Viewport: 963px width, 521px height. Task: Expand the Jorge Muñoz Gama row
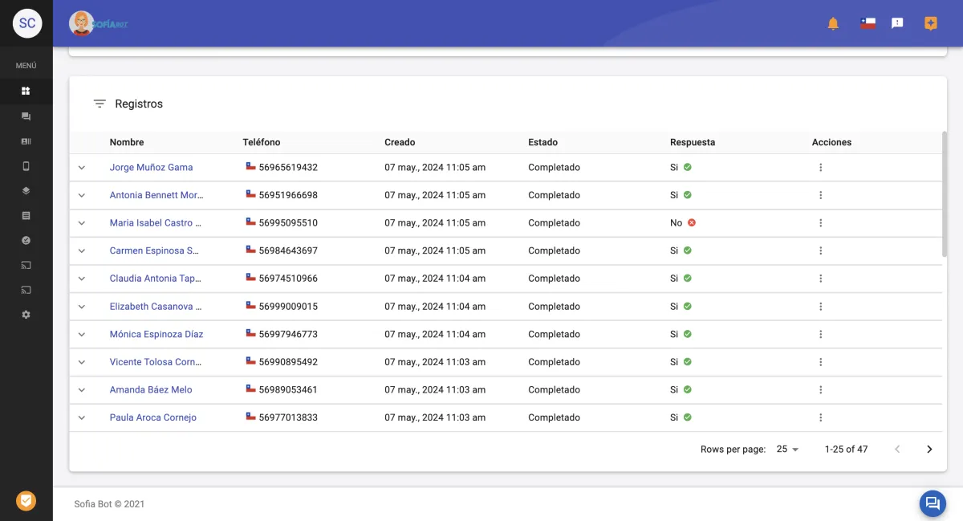(81, 168)
